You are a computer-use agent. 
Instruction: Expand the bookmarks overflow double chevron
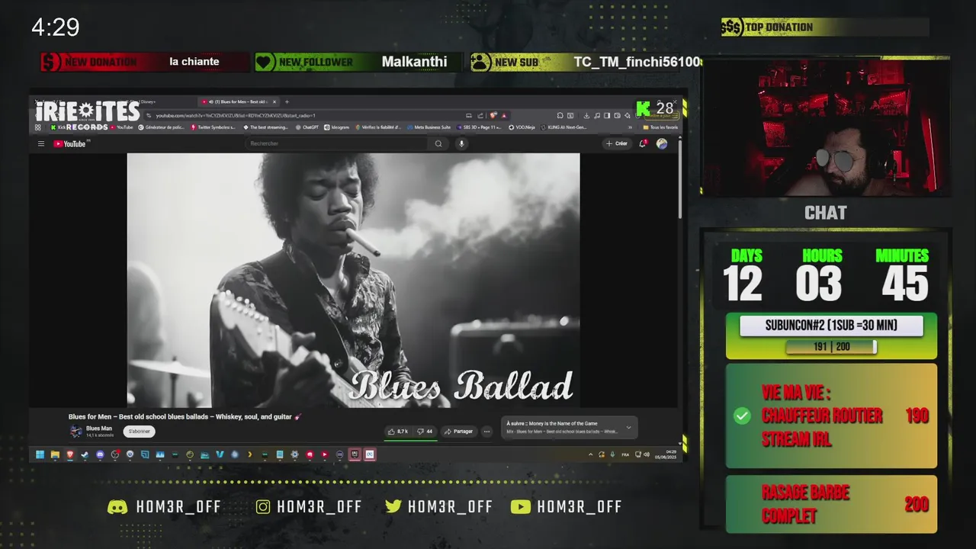630,127
